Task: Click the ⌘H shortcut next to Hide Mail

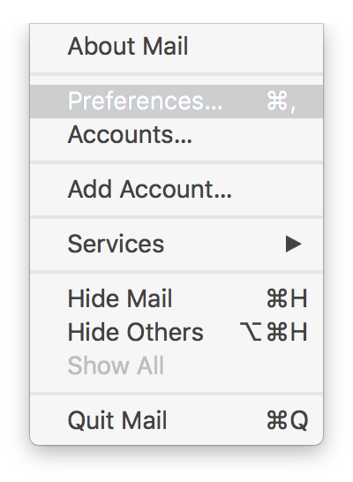Action: point(287,298)
